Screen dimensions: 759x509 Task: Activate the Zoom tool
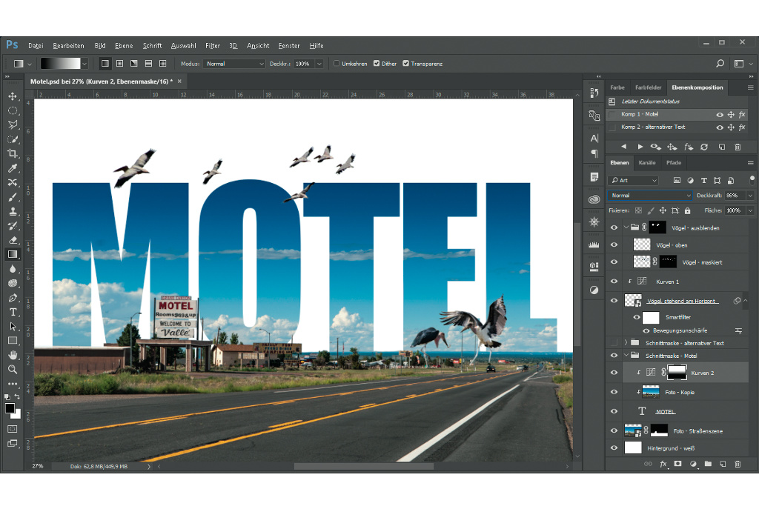13,369
